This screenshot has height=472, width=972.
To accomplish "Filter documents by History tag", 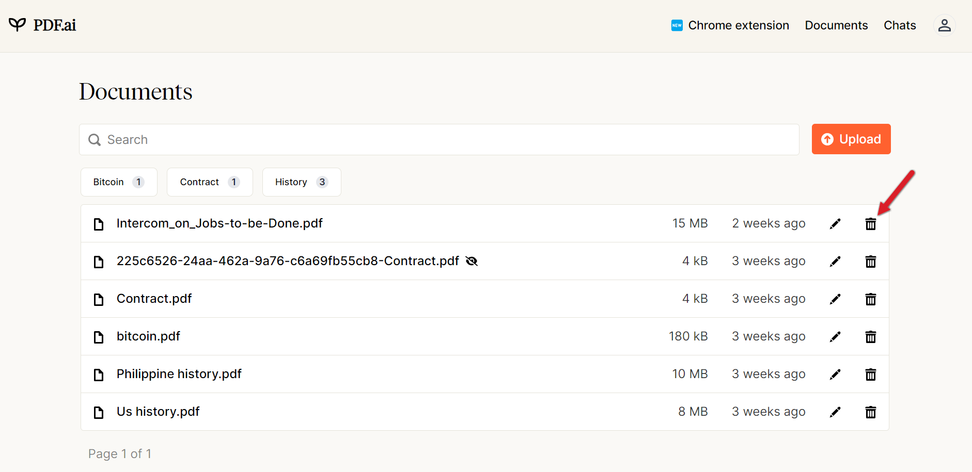I will [x=301, y=182].
